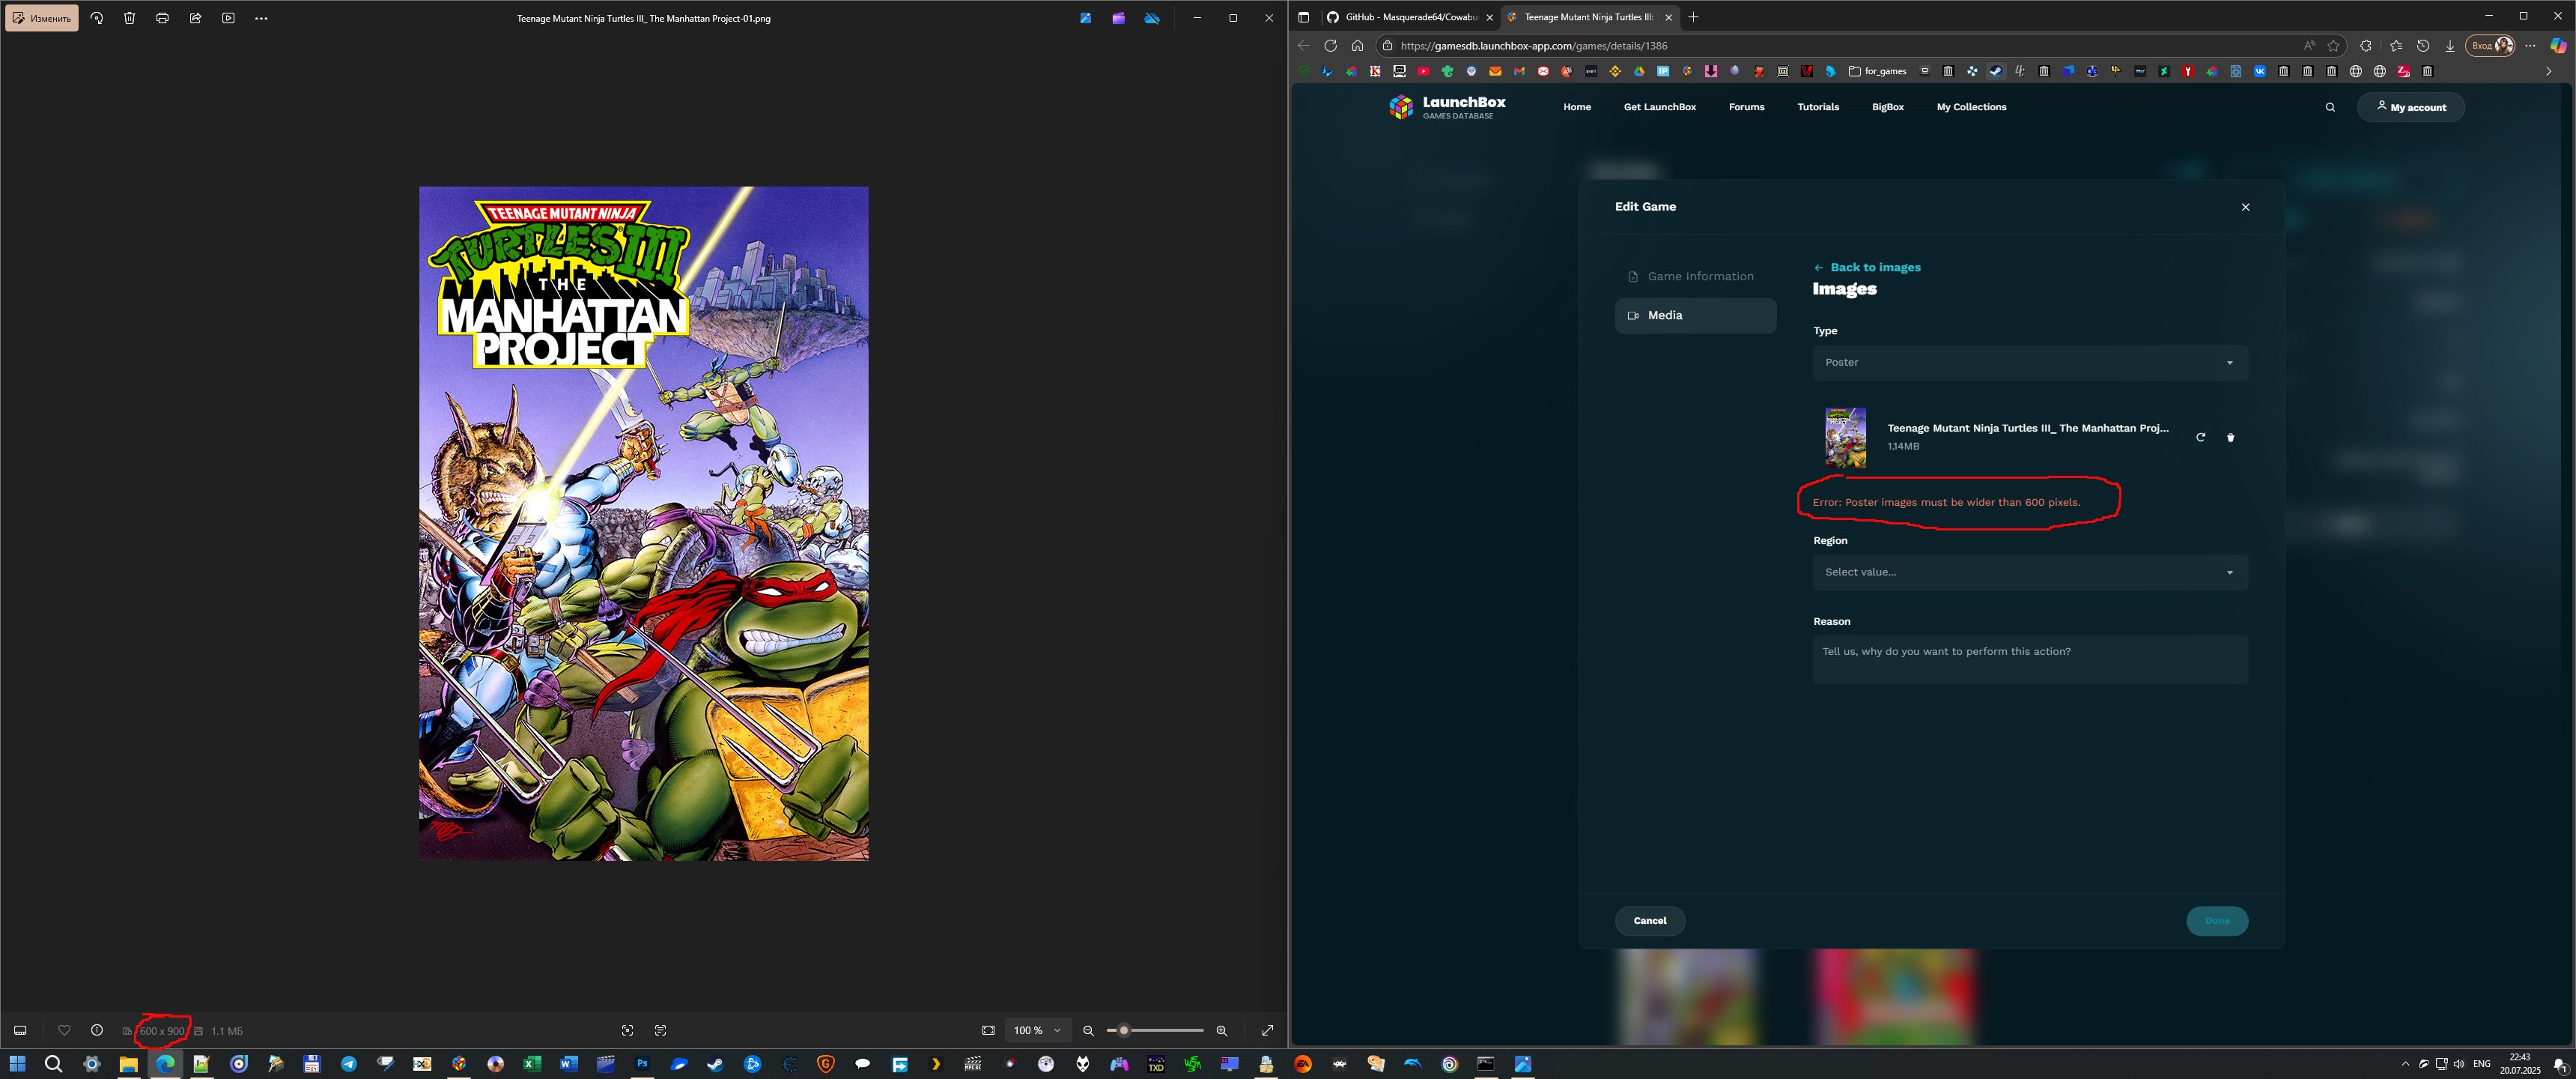Open the 100 % zoom dropdown

(x=1037, y=1030)
